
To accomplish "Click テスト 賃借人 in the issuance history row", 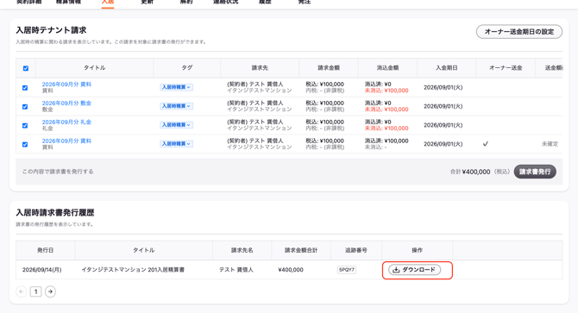I will pyautogui.click(x=236, y=270).
